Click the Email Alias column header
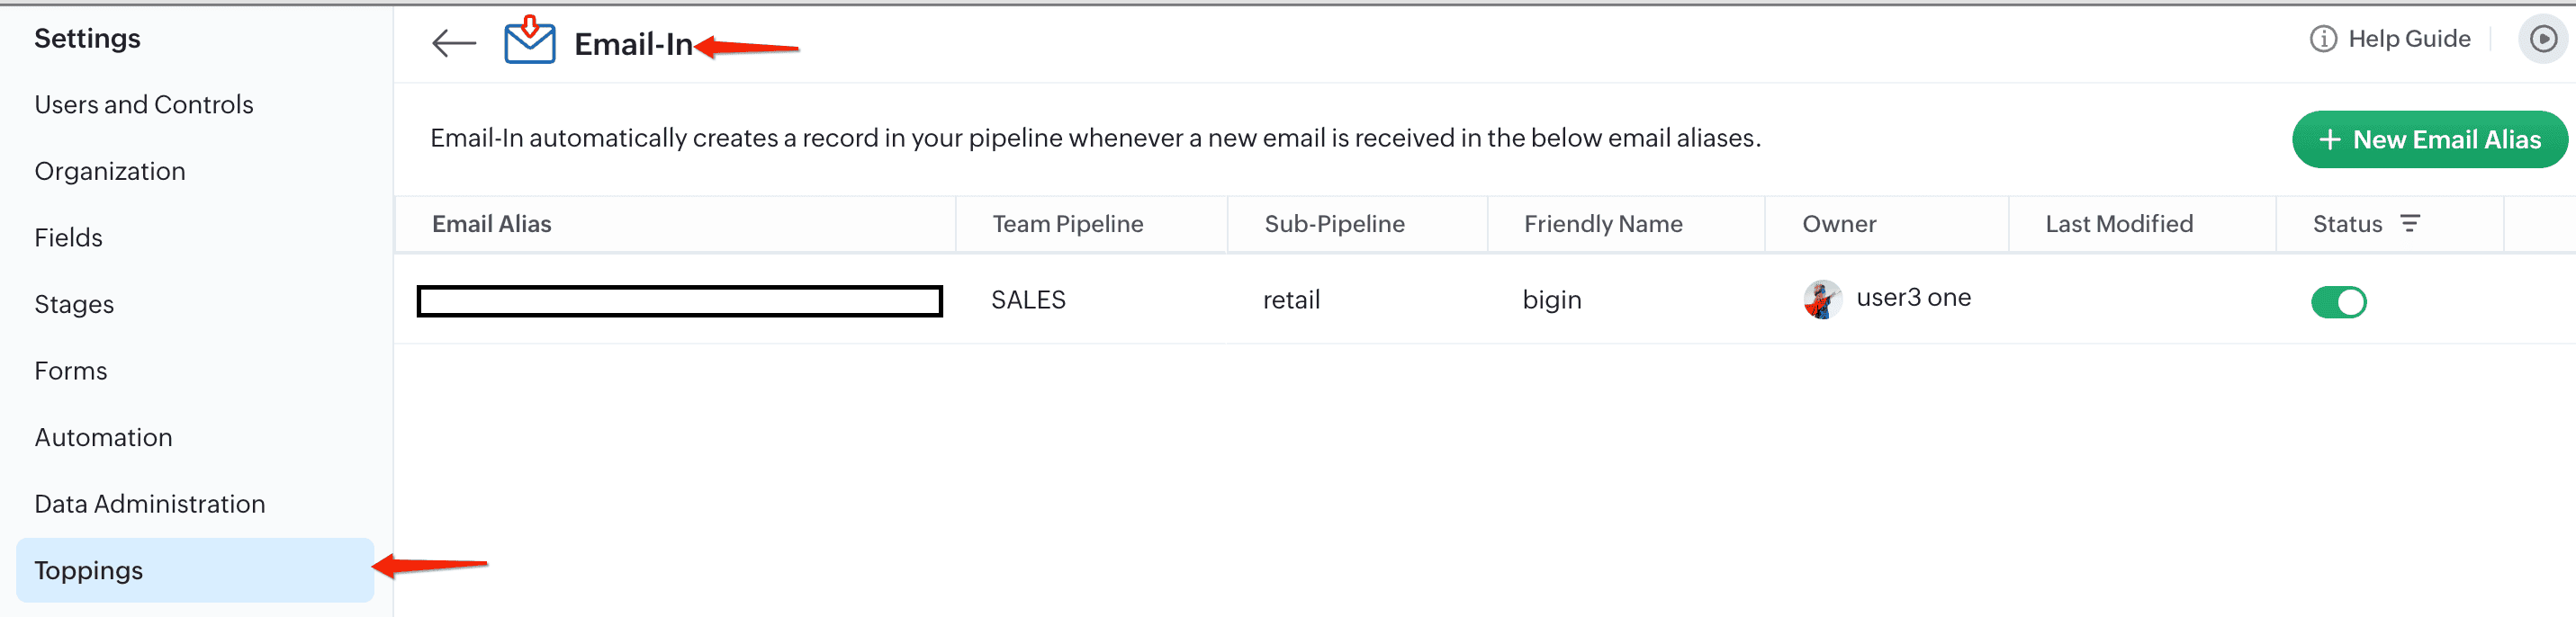Screen dimensions: 2576x617 click(x=491, y=224)
